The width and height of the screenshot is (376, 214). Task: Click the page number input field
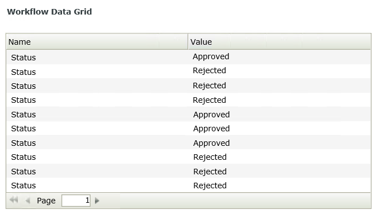[x=76, y=201]
